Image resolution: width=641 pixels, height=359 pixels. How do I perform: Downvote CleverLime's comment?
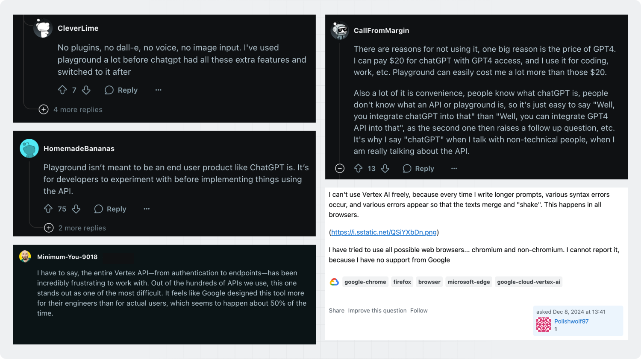pos(86,90)
